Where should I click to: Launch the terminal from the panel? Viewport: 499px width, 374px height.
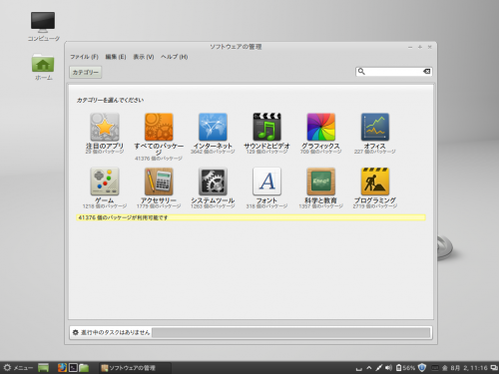(73, 367)
